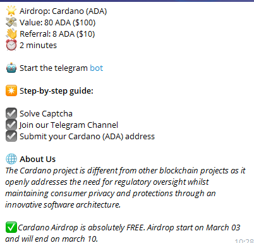Click the About Us heading
This screenshot has width=254, height=243.
[x=37, y=159]
